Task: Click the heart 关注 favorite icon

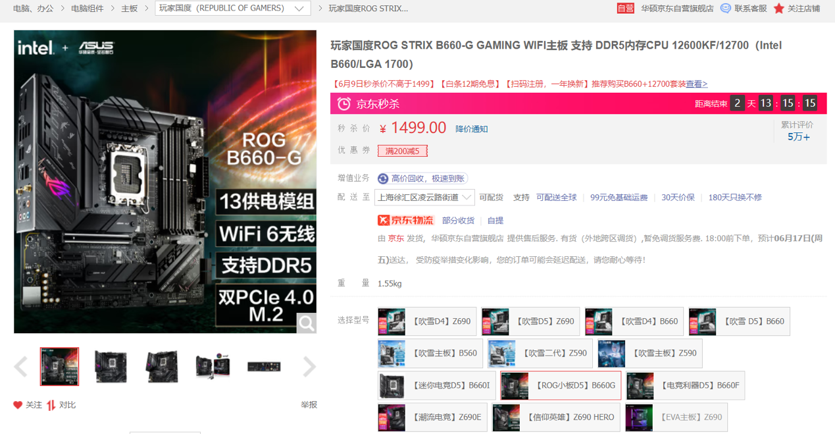Action: click(18, 405)
